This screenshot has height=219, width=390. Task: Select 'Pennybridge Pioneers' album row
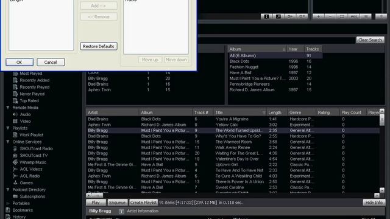pos(275,84)
